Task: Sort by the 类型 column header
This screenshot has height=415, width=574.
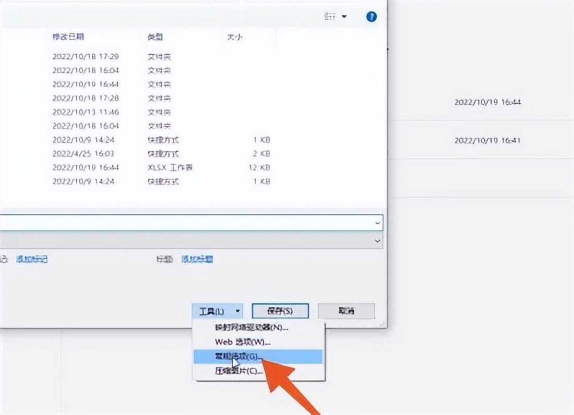Action: coord(155,37)
